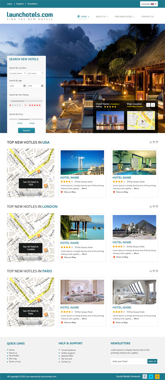This screenshot has width=165, height=380.
Task: Show previous hotel with the left arrow
Action: coord(148,105)
